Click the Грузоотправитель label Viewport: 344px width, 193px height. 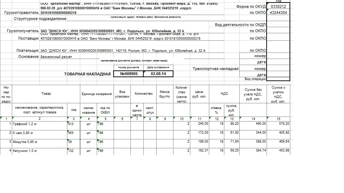(21, 13)
